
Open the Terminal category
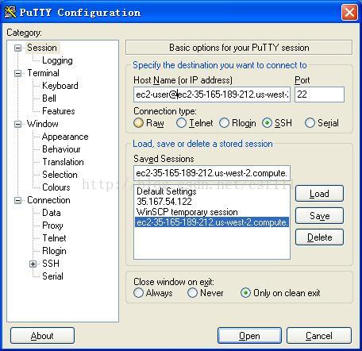(x=43, y=73)
